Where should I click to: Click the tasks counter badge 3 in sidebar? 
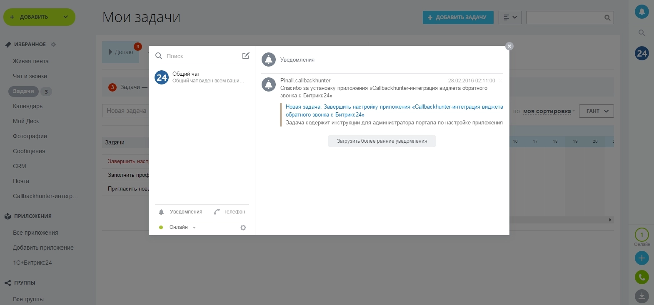46,92
